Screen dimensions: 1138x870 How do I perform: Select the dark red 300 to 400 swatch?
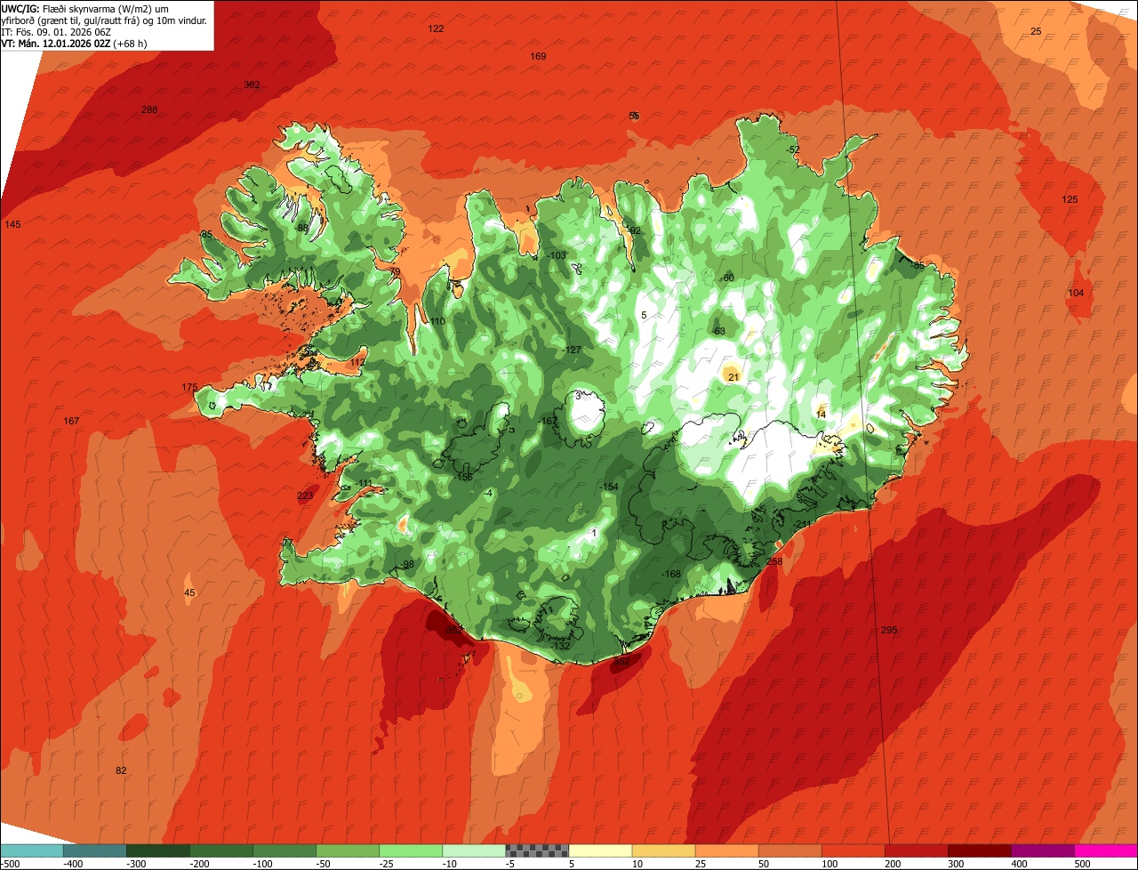(980, 850)
